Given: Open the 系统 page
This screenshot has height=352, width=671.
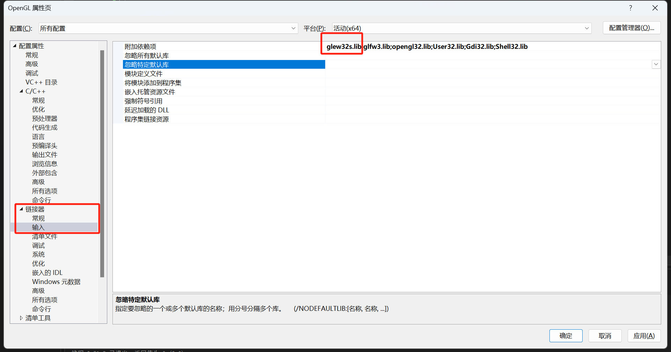Looking at the screenshot, I should [x=38, y=255].
